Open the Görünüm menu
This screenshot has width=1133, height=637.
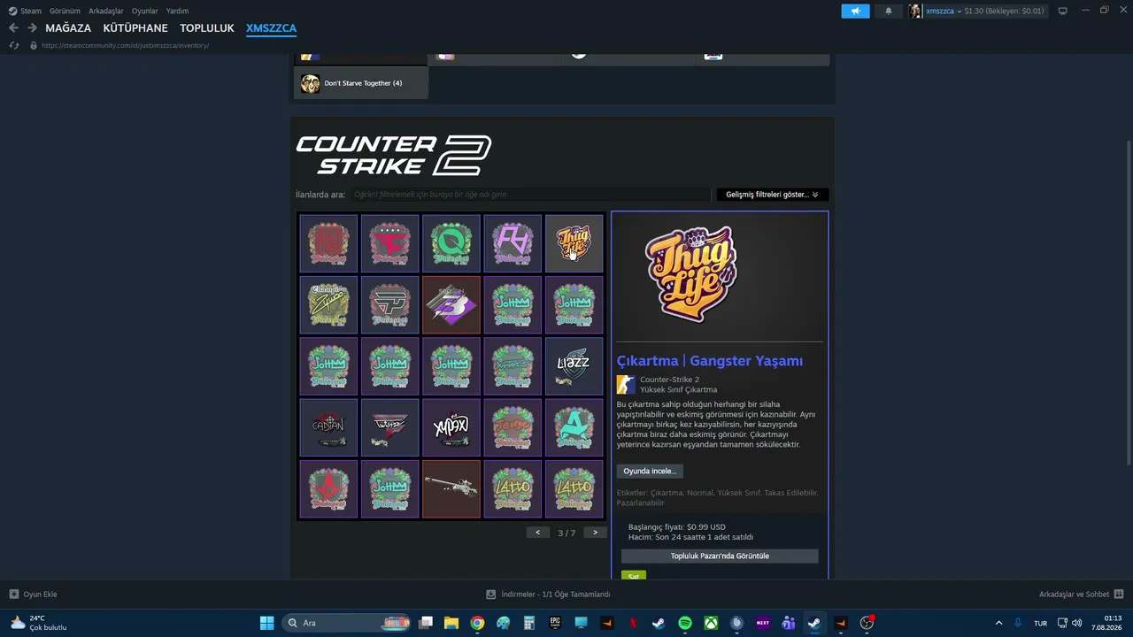pos(65,11)
